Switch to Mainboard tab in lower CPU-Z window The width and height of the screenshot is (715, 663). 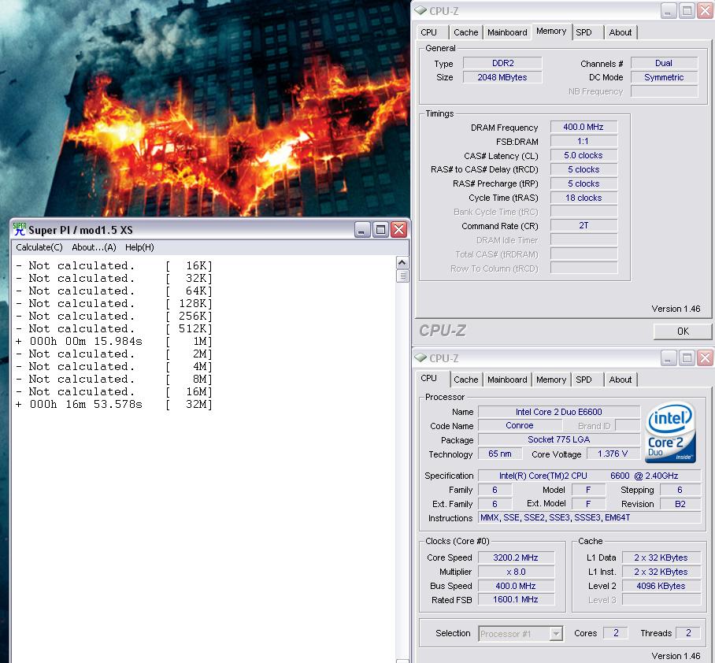pyautogui.click(x=507, y=380)
